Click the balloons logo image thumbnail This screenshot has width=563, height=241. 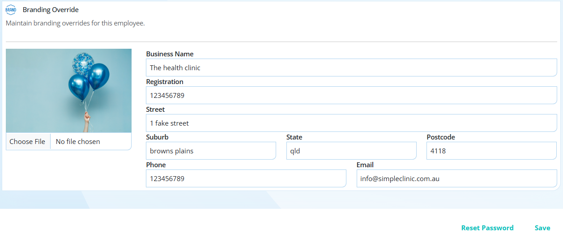point(68,91)
